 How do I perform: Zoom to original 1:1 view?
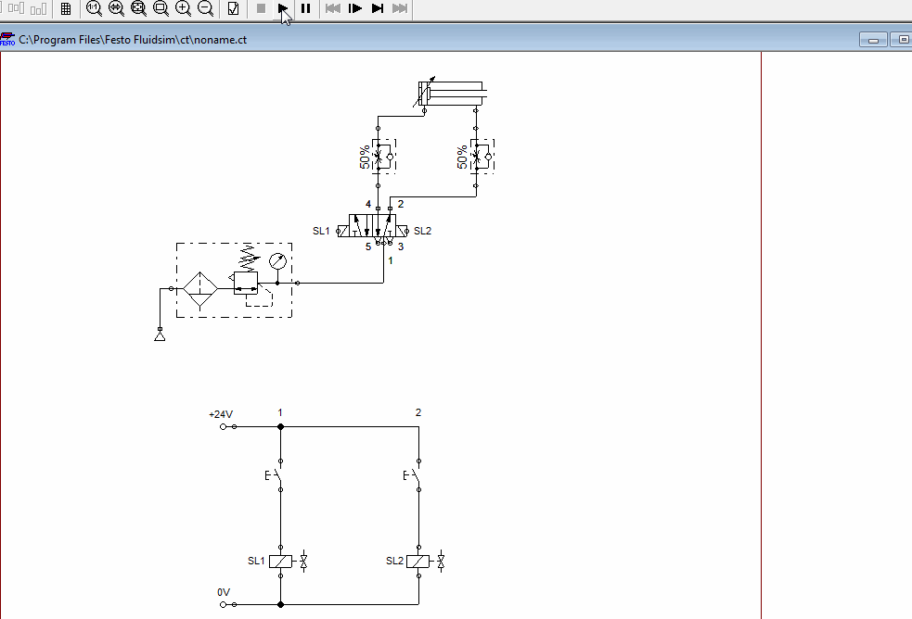[93, 8]
